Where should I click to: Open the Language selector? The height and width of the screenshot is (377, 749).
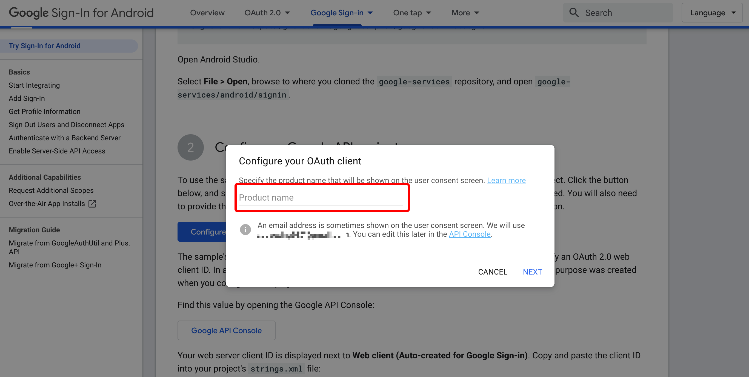coord(712,13)
